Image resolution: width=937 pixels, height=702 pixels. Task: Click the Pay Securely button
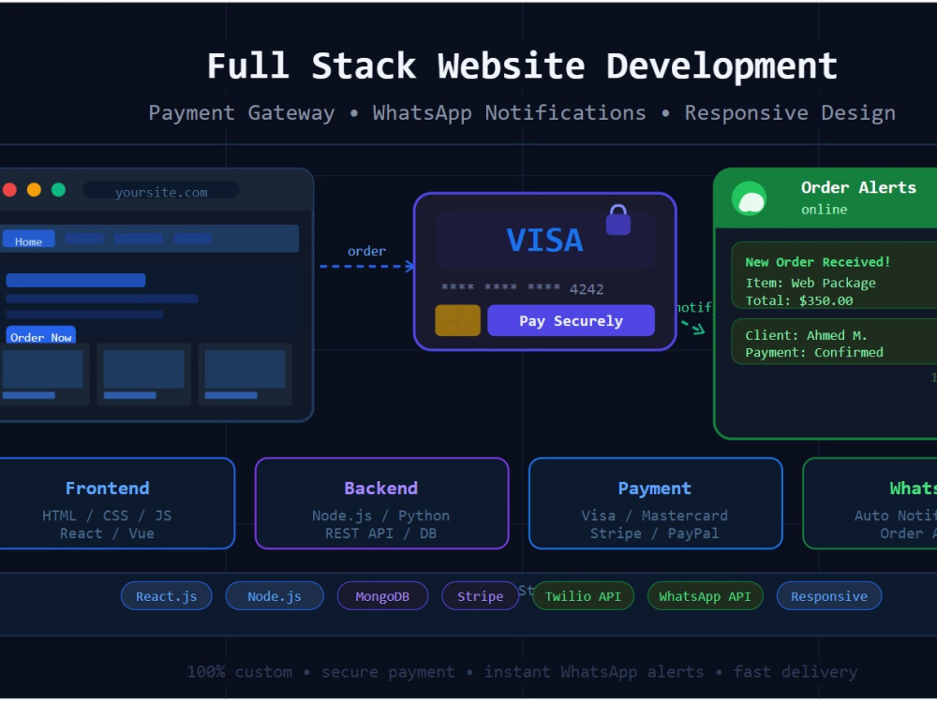(x=571, y=320)
